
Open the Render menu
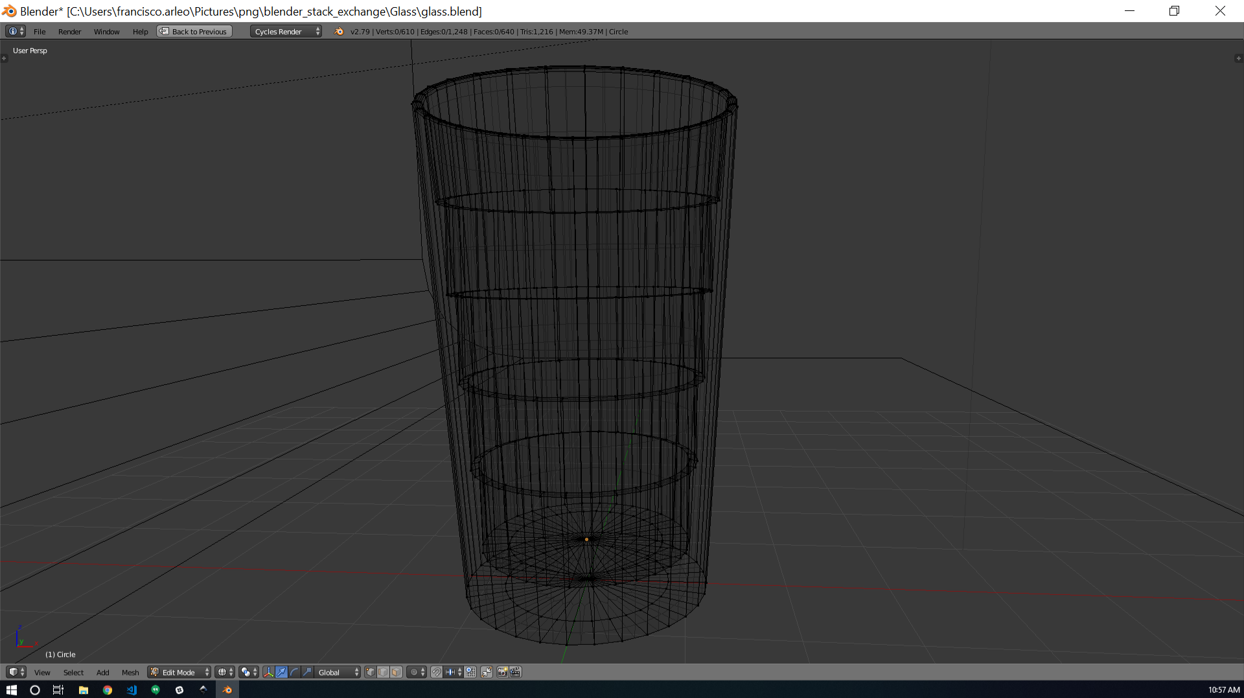[x=69, y=32]
